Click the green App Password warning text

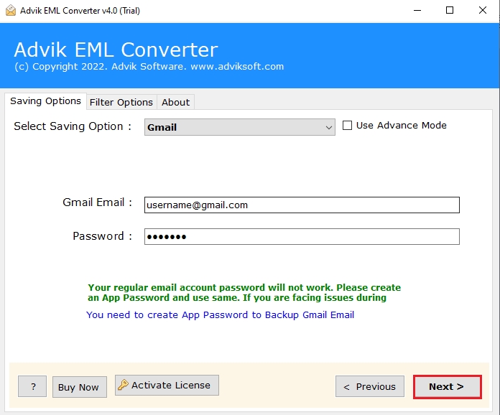(244, 293)
